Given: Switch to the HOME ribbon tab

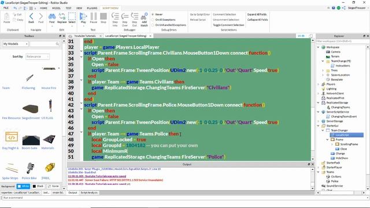Looking at the screenshot, I should [x=43, y=8].
